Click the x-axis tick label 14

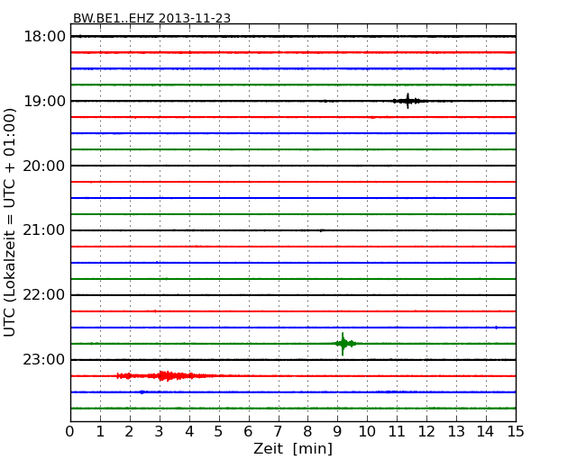pyautogui.click(x=486, y=431)
